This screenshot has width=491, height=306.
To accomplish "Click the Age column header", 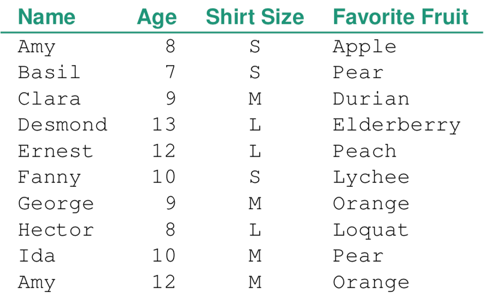I will [156, 17].
